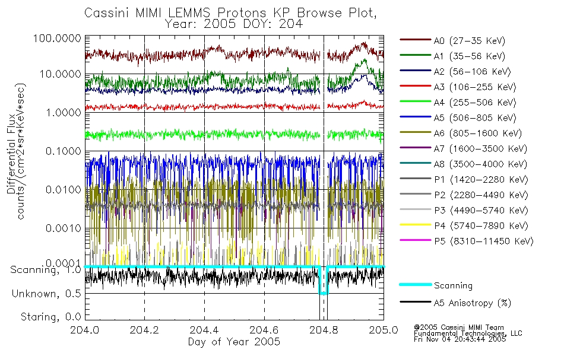Click the Staring, 0.0 axis label
Viewport: 564px width, 356px height.
50,317
